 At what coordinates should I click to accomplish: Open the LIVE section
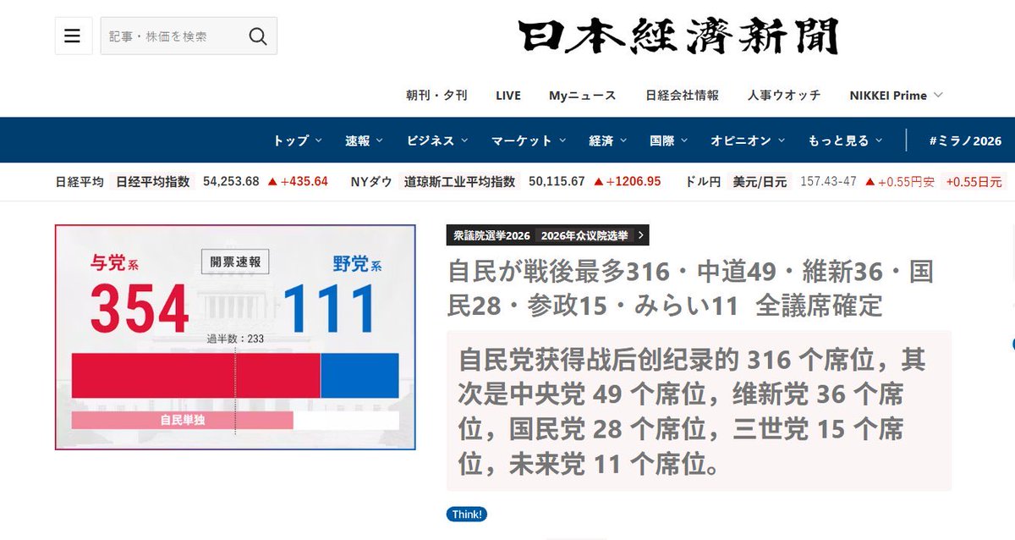tap(507, 95)
